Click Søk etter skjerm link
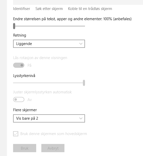Image resolution: width=143 pixels, height=156 pixels. [49, 9]
